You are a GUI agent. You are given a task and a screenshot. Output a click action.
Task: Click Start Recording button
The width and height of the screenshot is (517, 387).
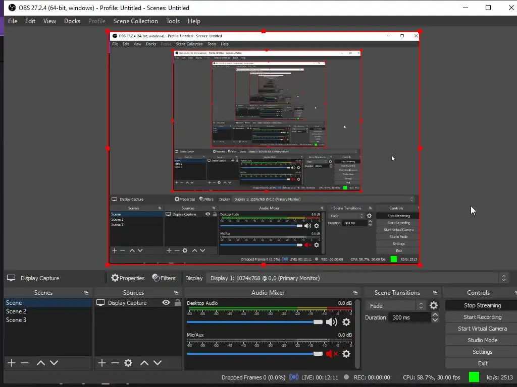482,317
